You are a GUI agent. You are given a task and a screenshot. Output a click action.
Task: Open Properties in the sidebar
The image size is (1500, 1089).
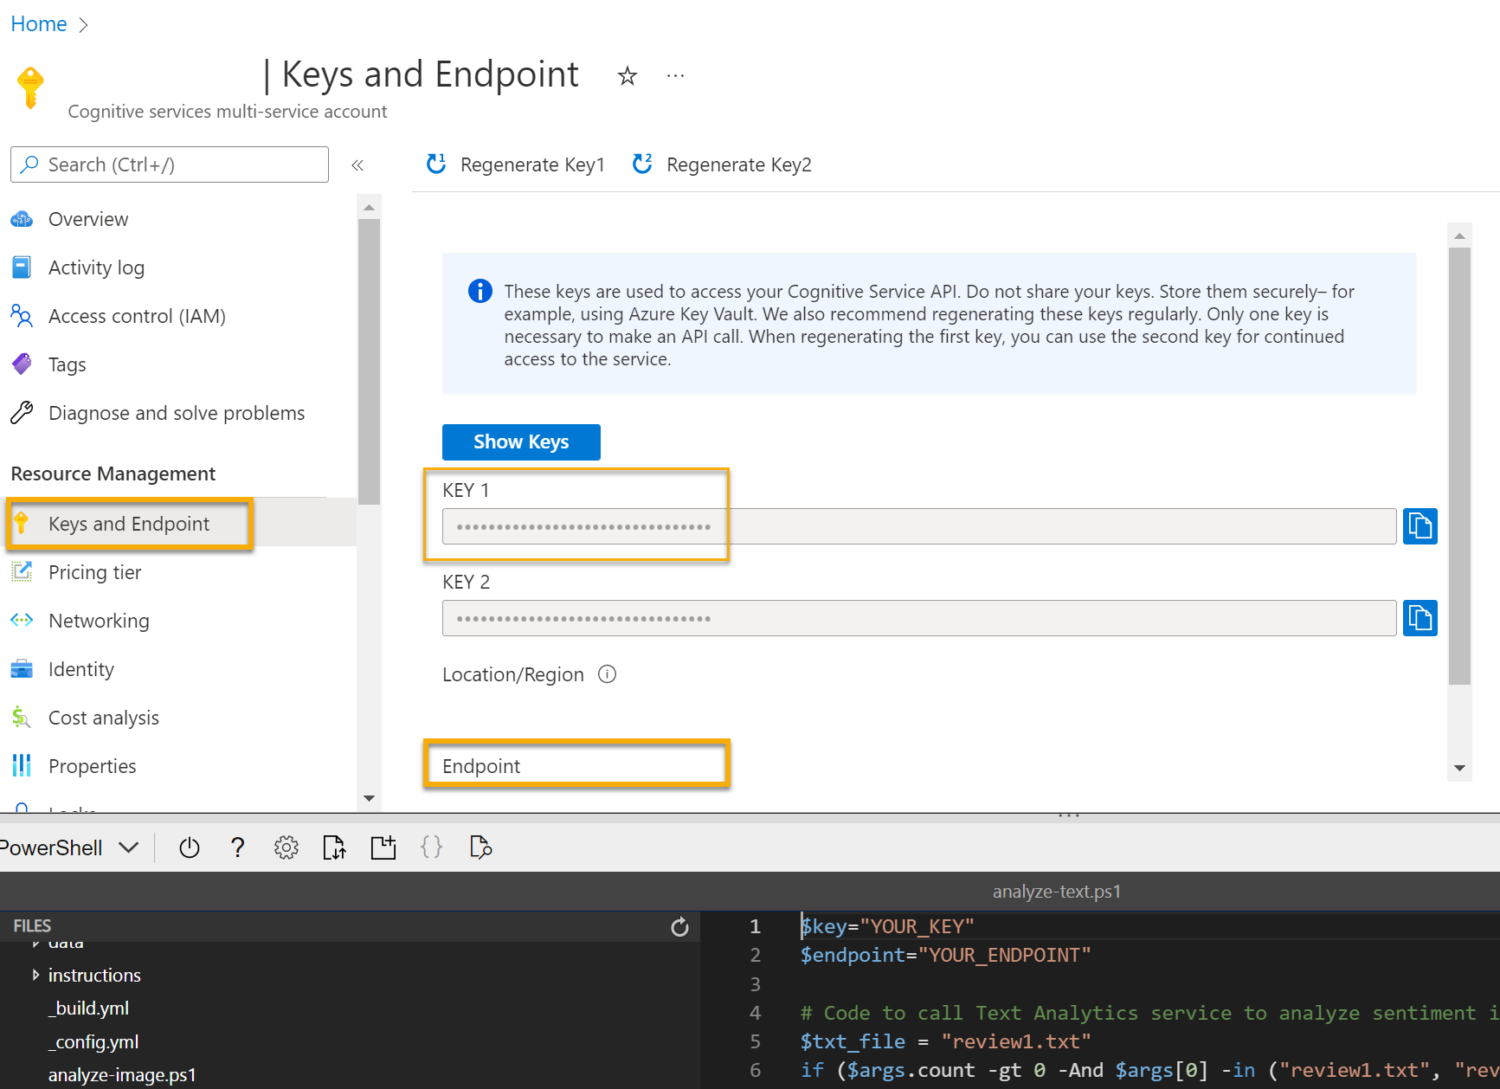pos(93,766)
